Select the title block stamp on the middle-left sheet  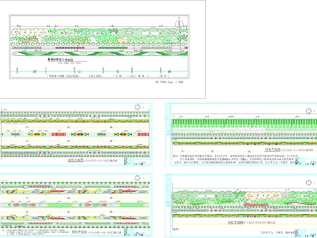tap(137, 161)
